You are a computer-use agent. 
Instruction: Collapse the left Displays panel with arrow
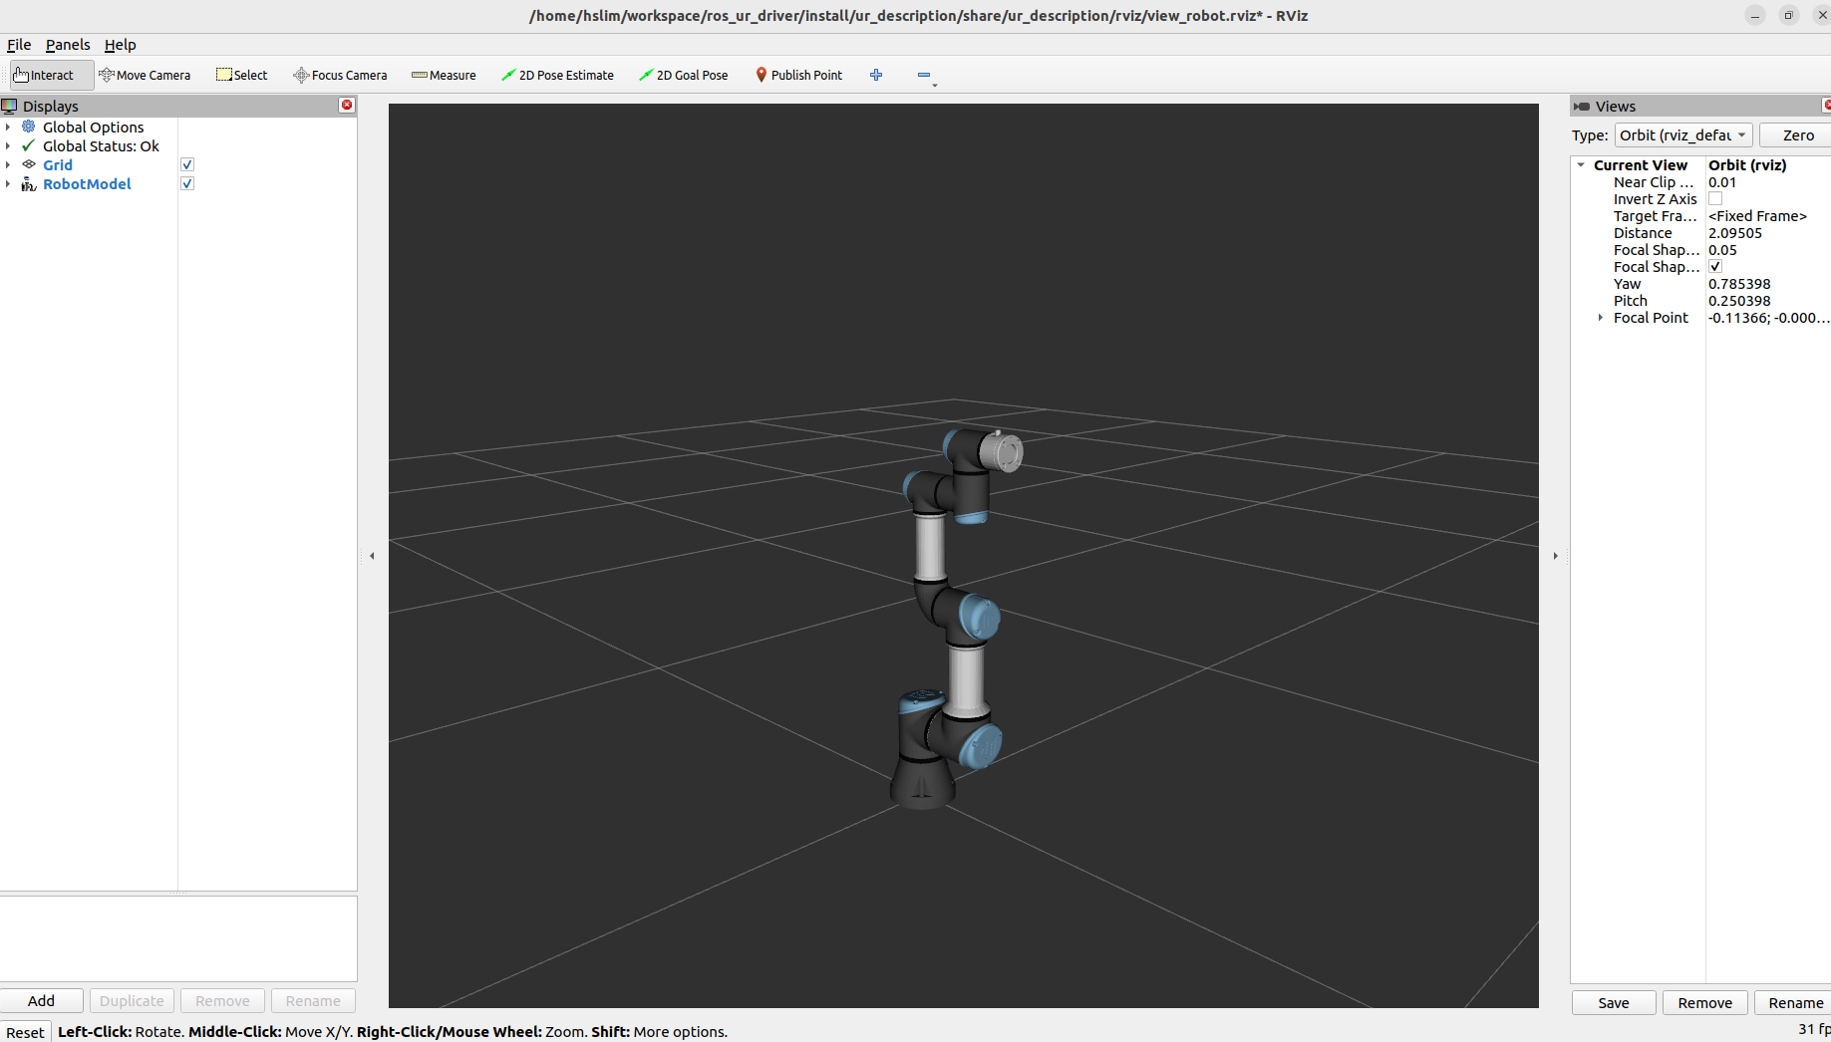372,556
